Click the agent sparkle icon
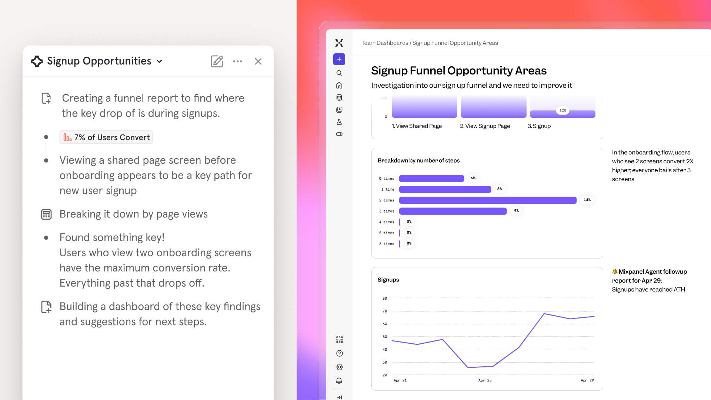 pos(37,61)
